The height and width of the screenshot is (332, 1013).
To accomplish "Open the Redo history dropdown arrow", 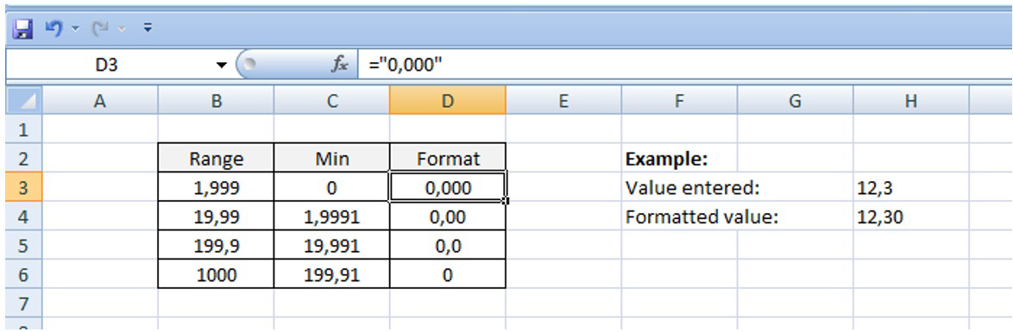I will 122,29.
